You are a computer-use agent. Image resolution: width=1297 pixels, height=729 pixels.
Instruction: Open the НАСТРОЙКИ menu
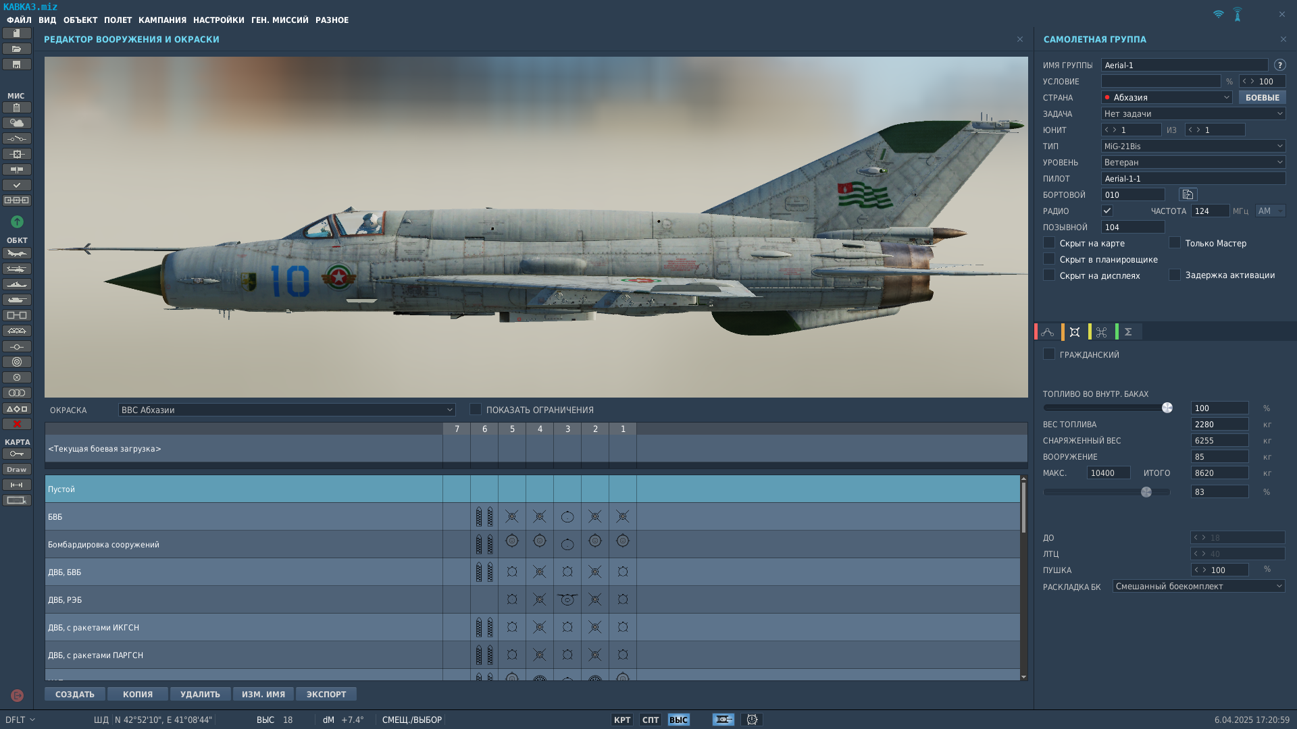click(x=218, y=20)
